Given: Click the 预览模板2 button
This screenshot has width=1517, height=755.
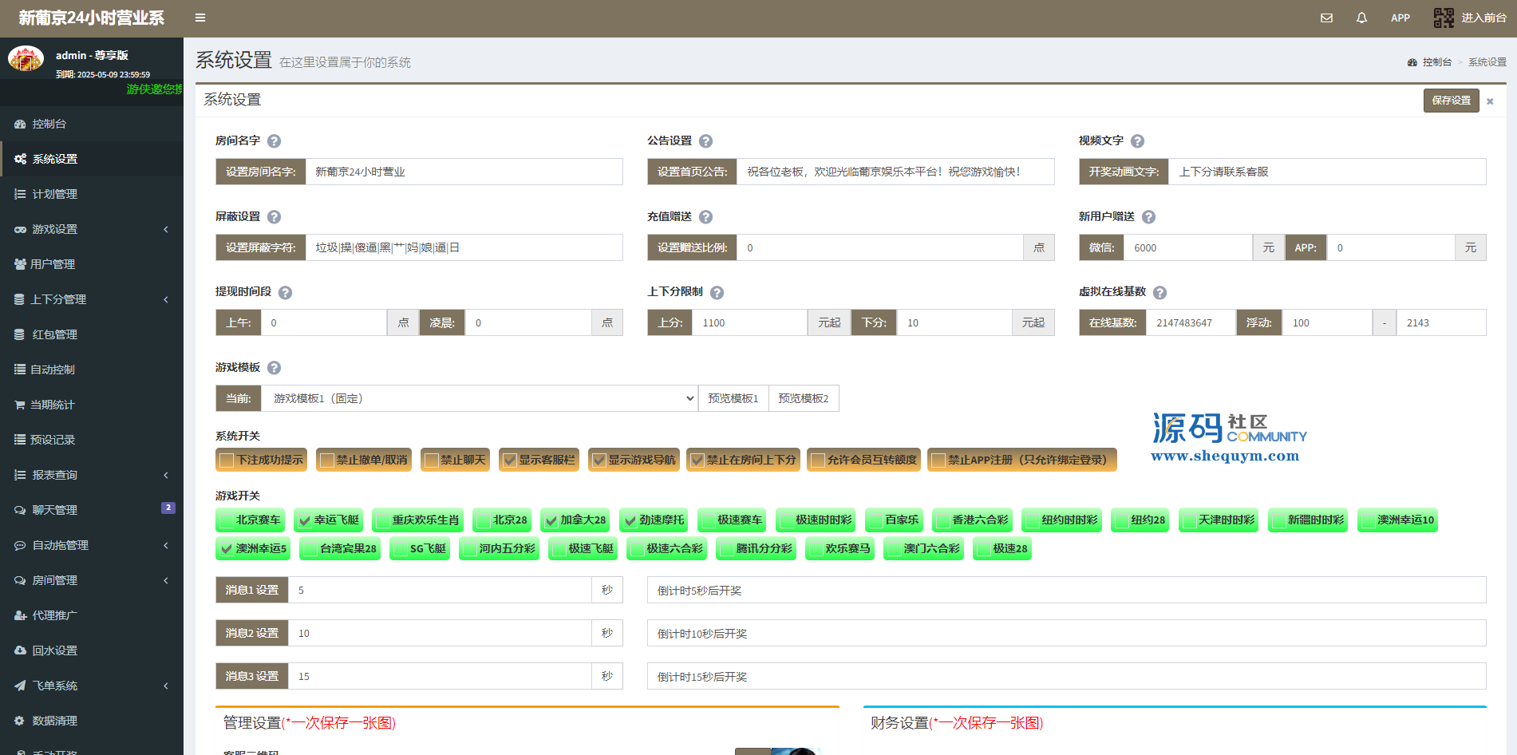Looking at the screenshot, I should [804, 398].
